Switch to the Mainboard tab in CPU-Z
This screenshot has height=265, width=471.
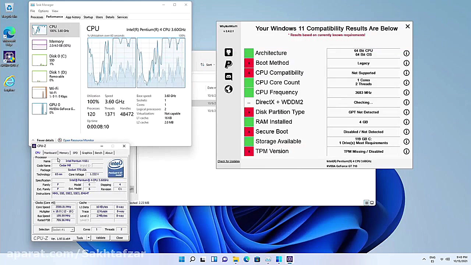[50, 153]
